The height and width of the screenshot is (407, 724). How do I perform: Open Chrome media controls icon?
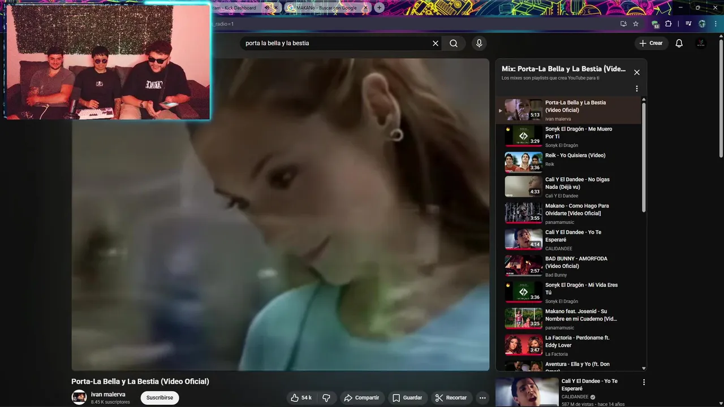[x=688, y=24]
